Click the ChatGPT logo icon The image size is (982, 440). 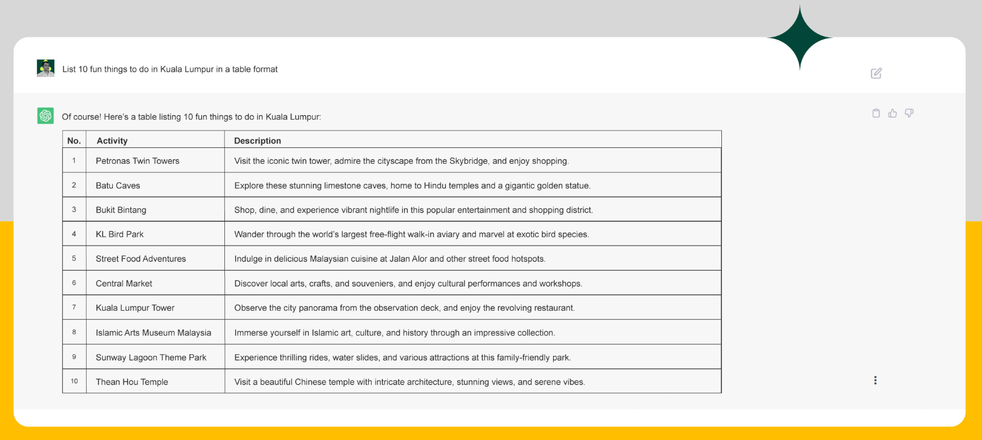point(45,116)
